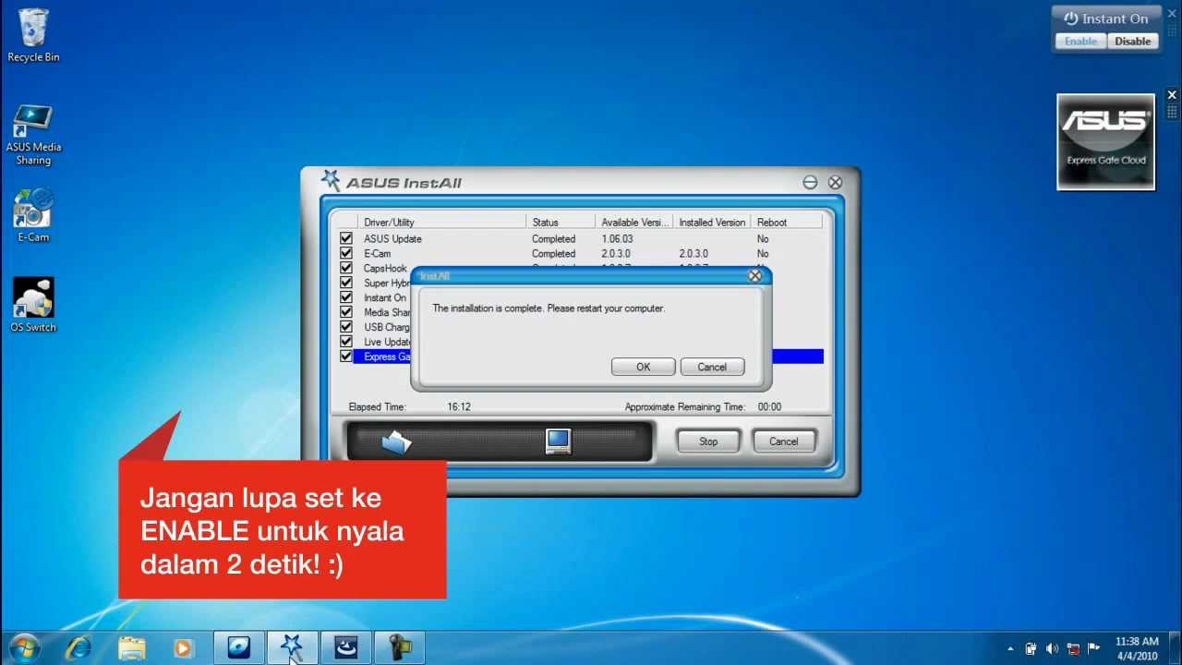Click the elapsed time value 16:12
Image resolution: width=1182 pixels, height=665 pixels.
tap(459, 406)
